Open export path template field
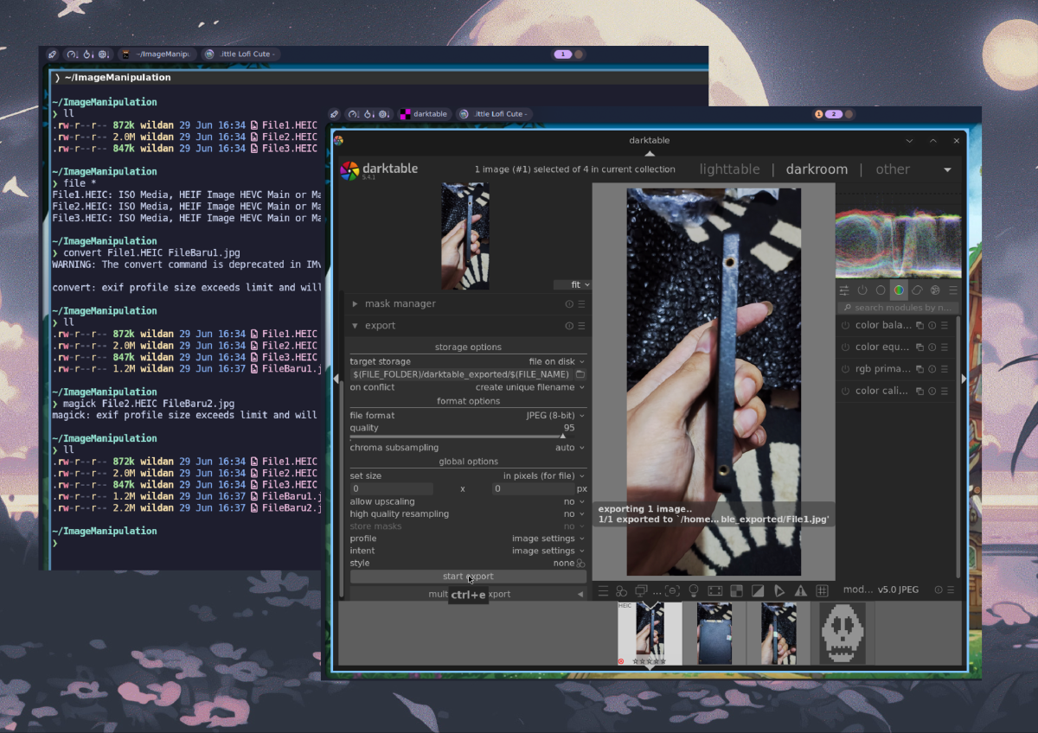The height and width of the screenshot is (733, 1038). (462, 374)
